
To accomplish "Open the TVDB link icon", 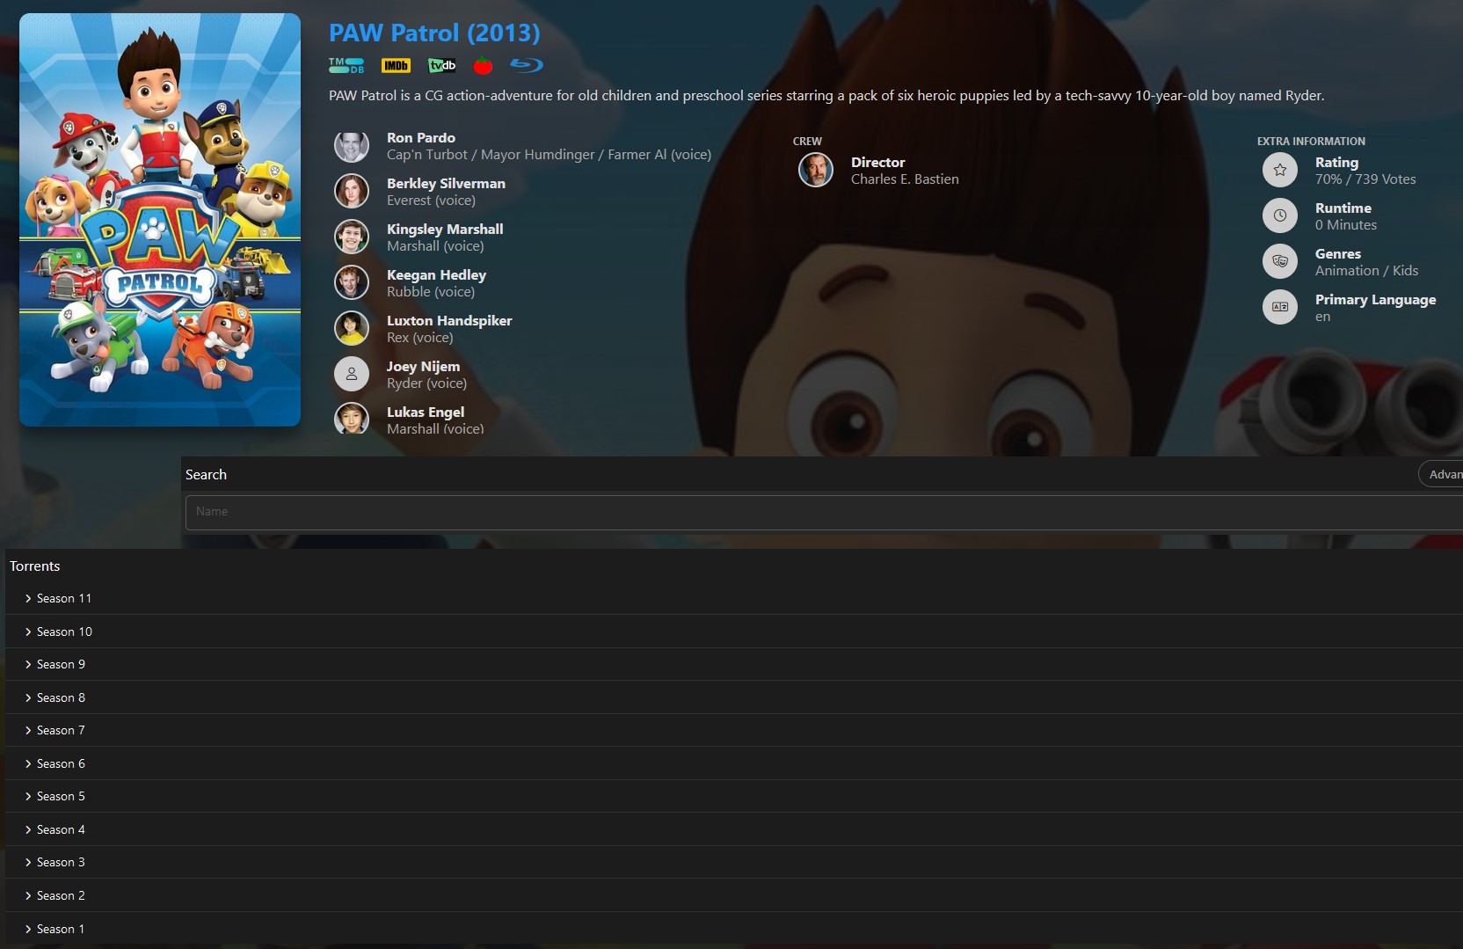I will pos(441,66).
